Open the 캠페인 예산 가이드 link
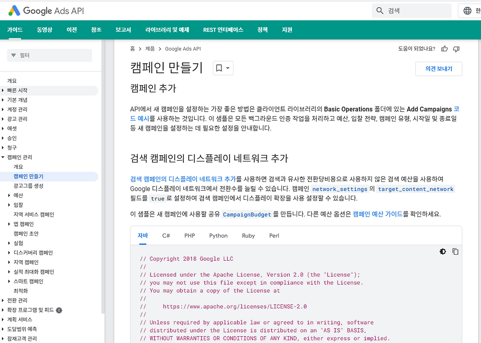The image size is (481, 343). click(x=378, y=214)
